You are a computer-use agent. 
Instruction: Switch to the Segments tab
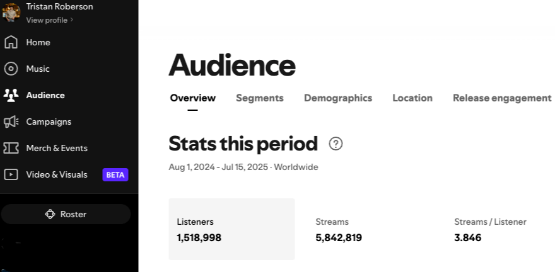click(x=260, y=98)
